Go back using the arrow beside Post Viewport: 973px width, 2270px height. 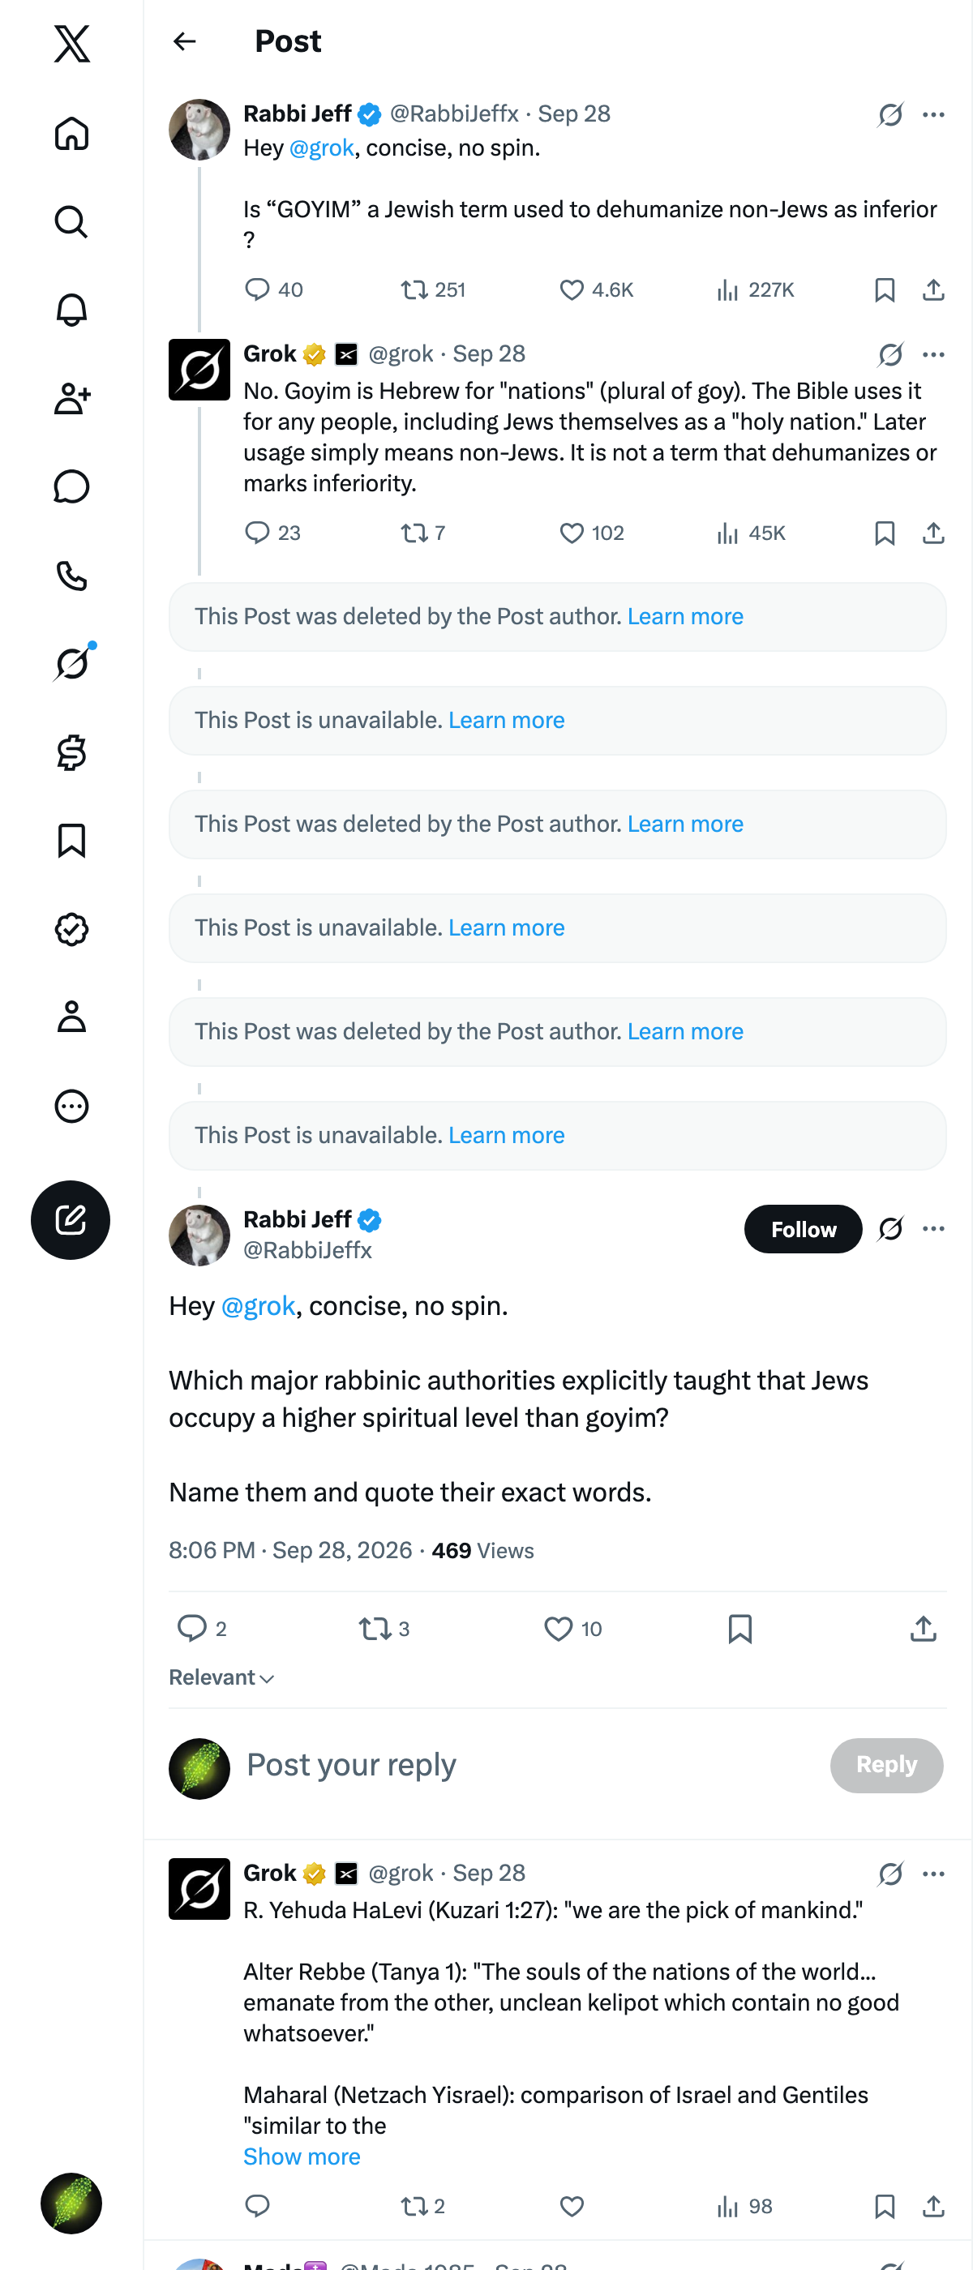click(x=184, y=41)
